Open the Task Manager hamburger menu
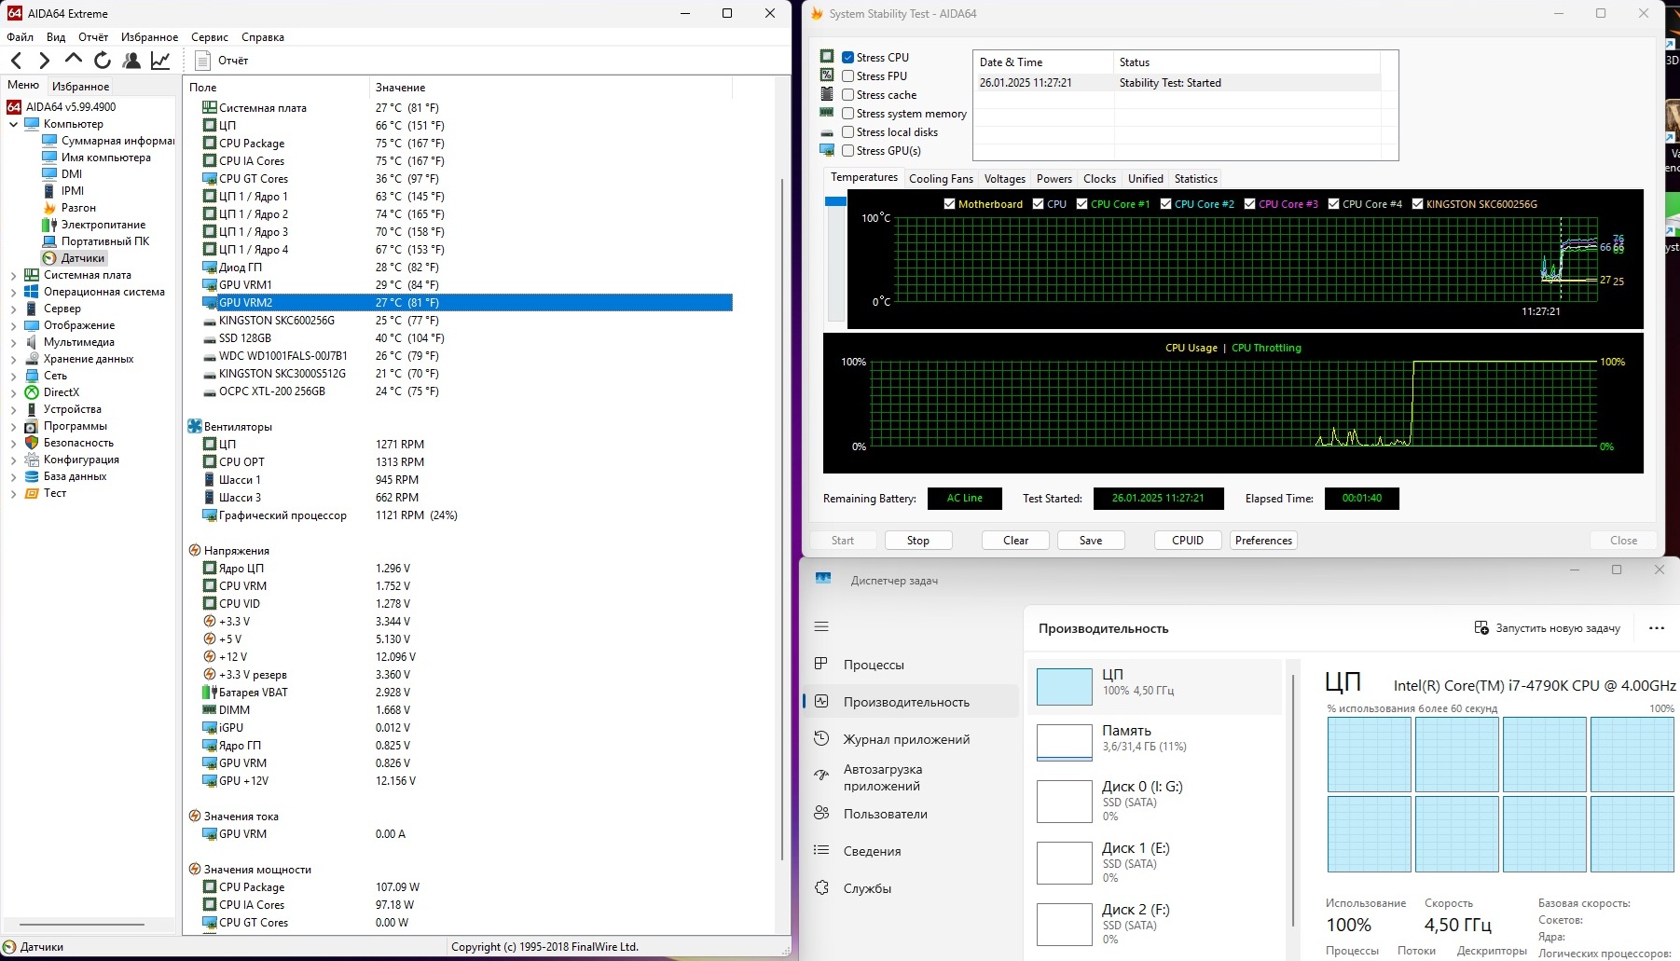1680x961 pixels. pyautogui.click(x=821, y=626)
